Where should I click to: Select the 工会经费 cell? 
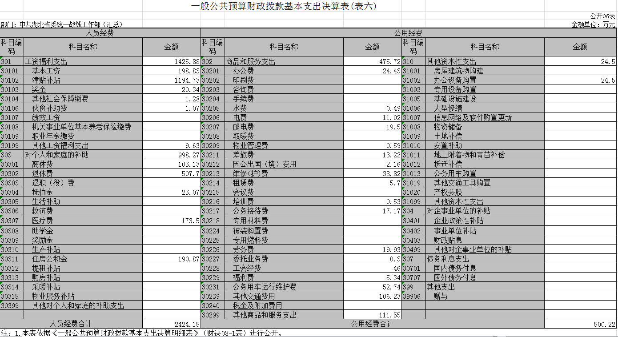[284, 268]
